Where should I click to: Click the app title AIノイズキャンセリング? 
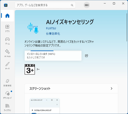(x=70, y=22)
